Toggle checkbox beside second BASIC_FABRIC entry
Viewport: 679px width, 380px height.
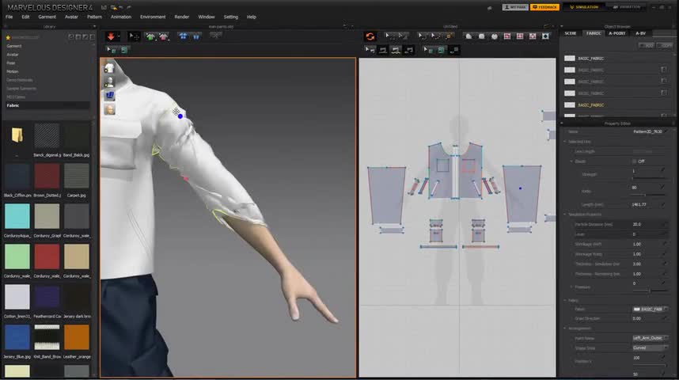click(663, 70)
